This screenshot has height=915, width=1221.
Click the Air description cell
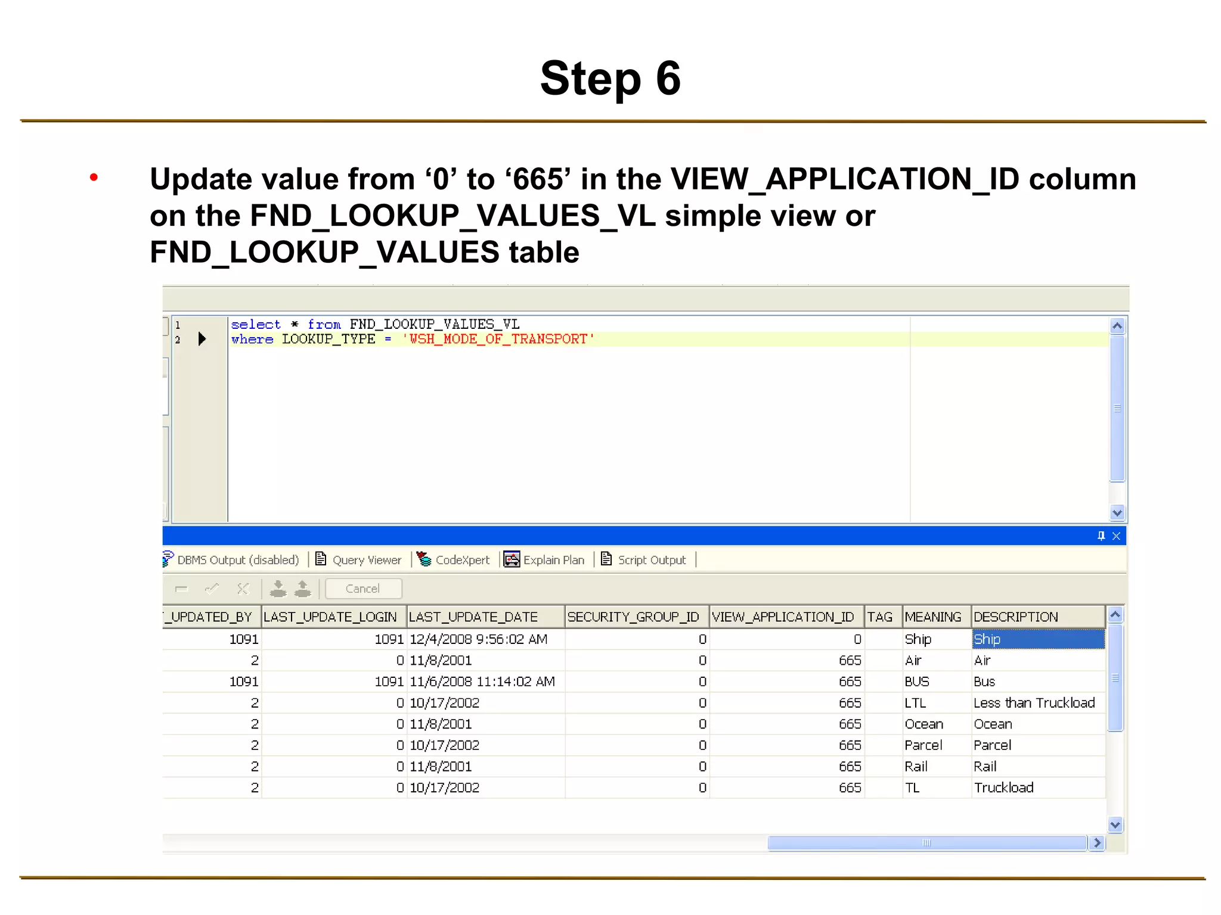pyautogui.click(x=1039, y=661)
